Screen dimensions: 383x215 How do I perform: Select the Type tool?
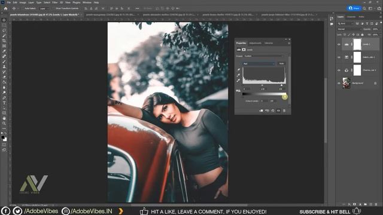tap(4, 103)
